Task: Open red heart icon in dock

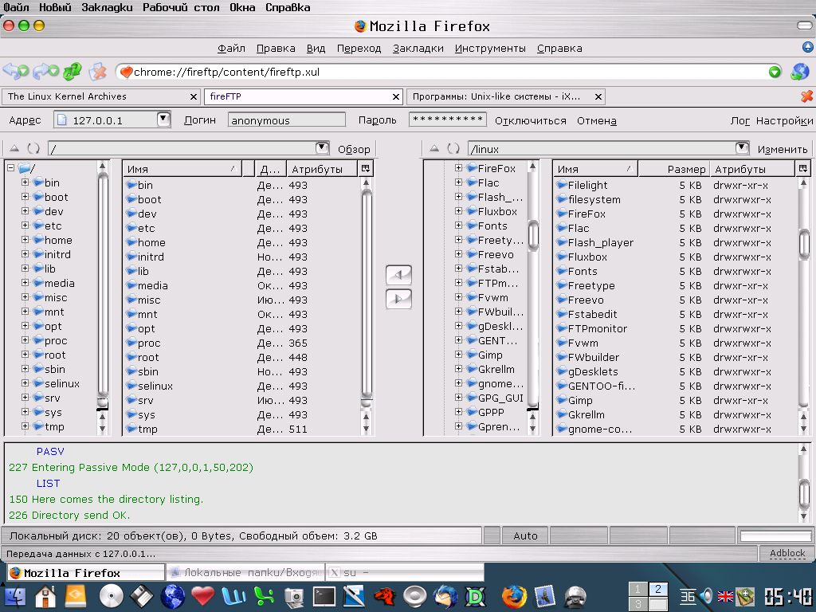Action: (x=202, y=596)
